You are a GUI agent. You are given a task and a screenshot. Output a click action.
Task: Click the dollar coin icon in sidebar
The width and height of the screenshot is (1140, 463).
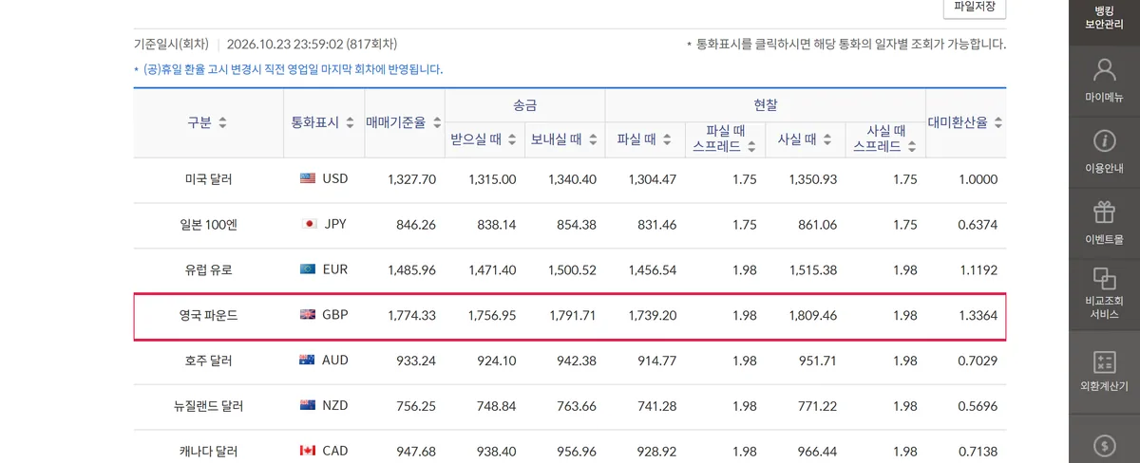tap(1104, 445)
